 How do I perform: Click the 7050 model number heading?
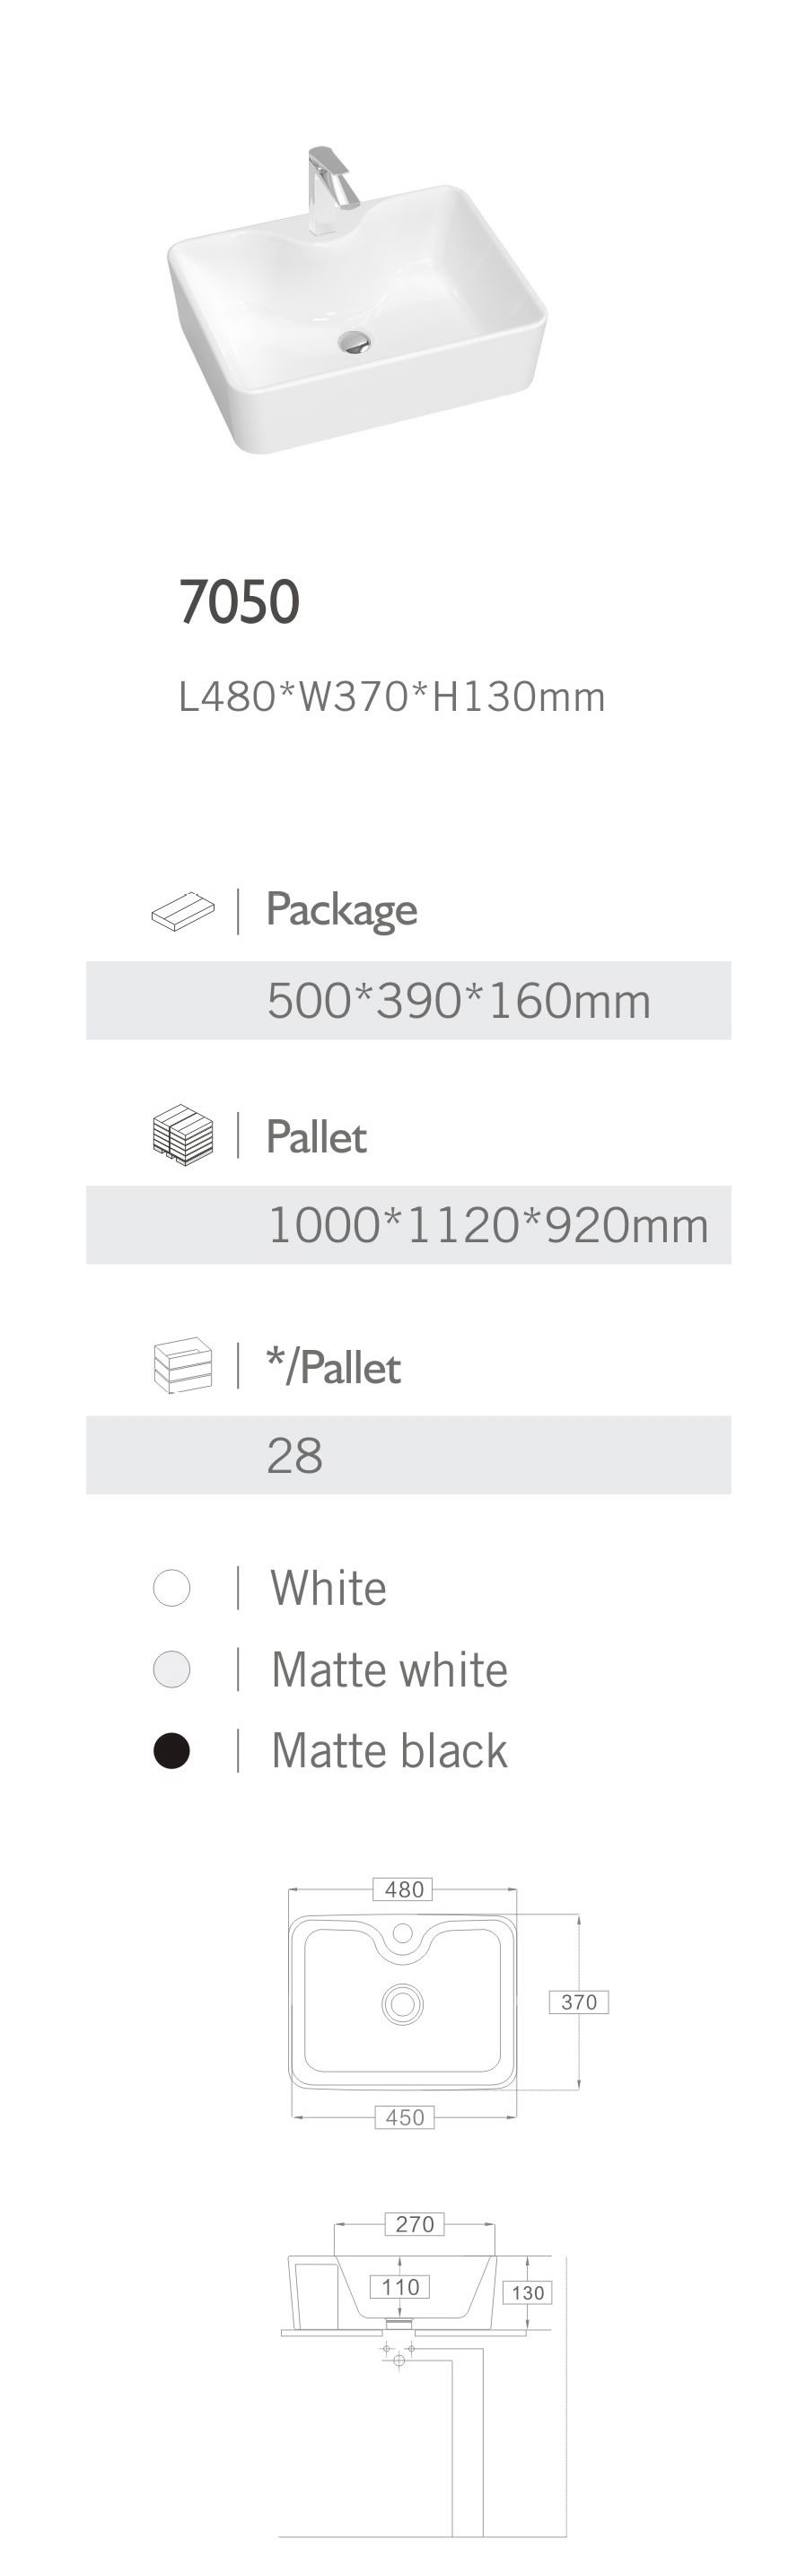(239, 601)
